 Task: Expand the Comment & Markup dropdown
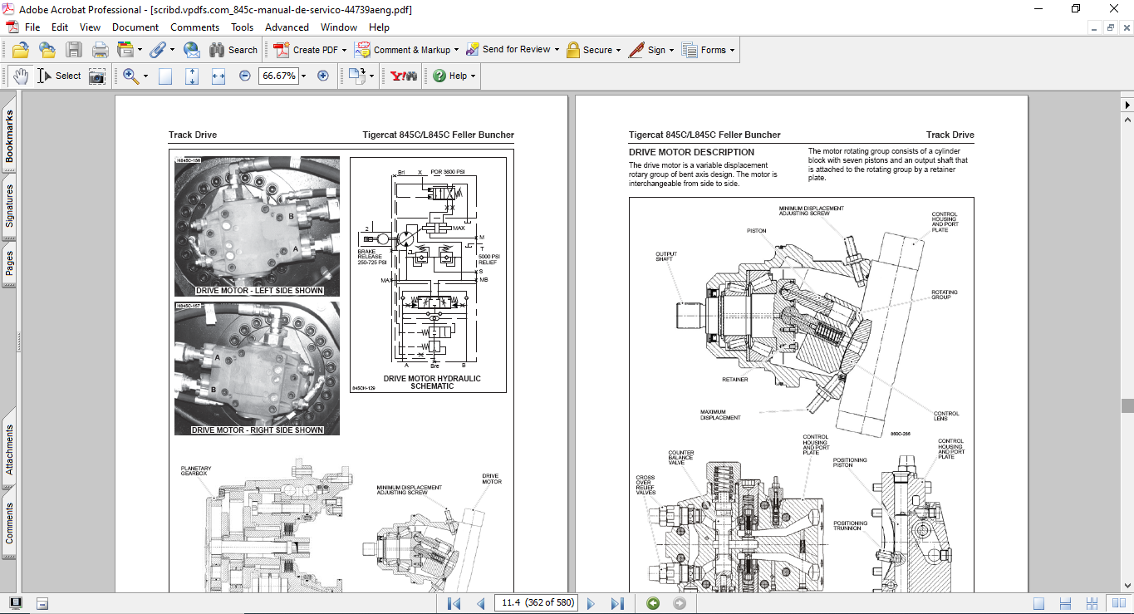456,50
